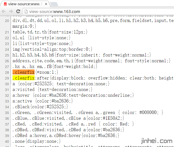Screen dimensions: 174x147
Task: Click the 'a:active {color:#ba2636;}' line
Action: [43, 101]
